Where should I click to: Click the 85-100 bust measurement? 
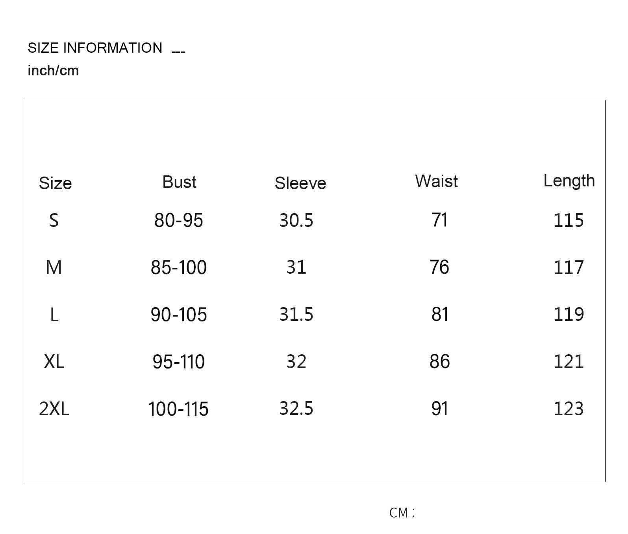pos(178,268)
